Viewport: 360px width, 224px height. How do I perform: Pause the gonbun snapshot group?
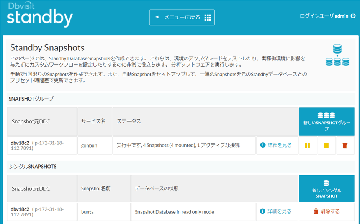point(308,145)
